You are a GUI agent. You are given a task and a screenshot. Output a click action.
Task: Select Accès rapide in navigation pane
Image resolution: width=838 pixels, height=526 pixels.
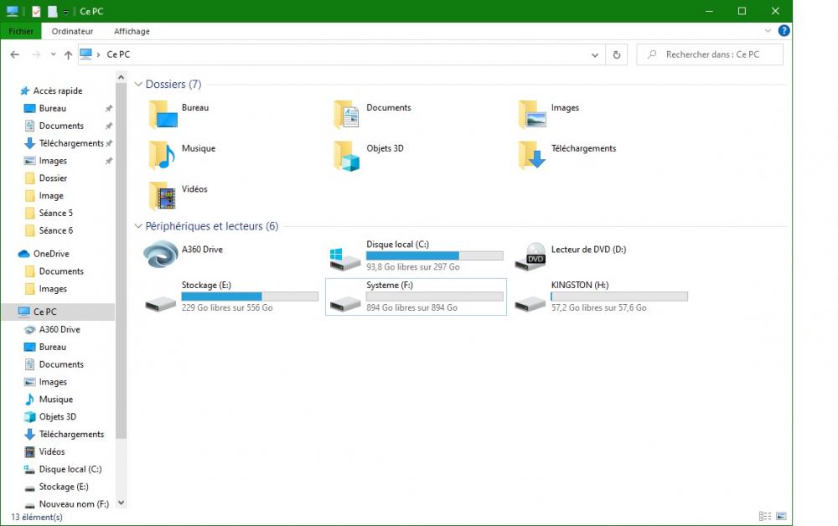[x=58, y=90]
